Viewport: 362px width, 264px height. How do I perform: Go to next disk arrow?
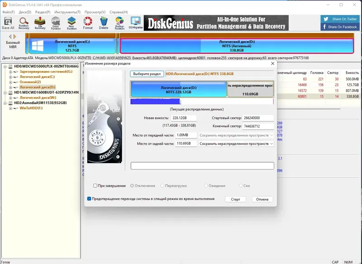[x=15, y=37]
